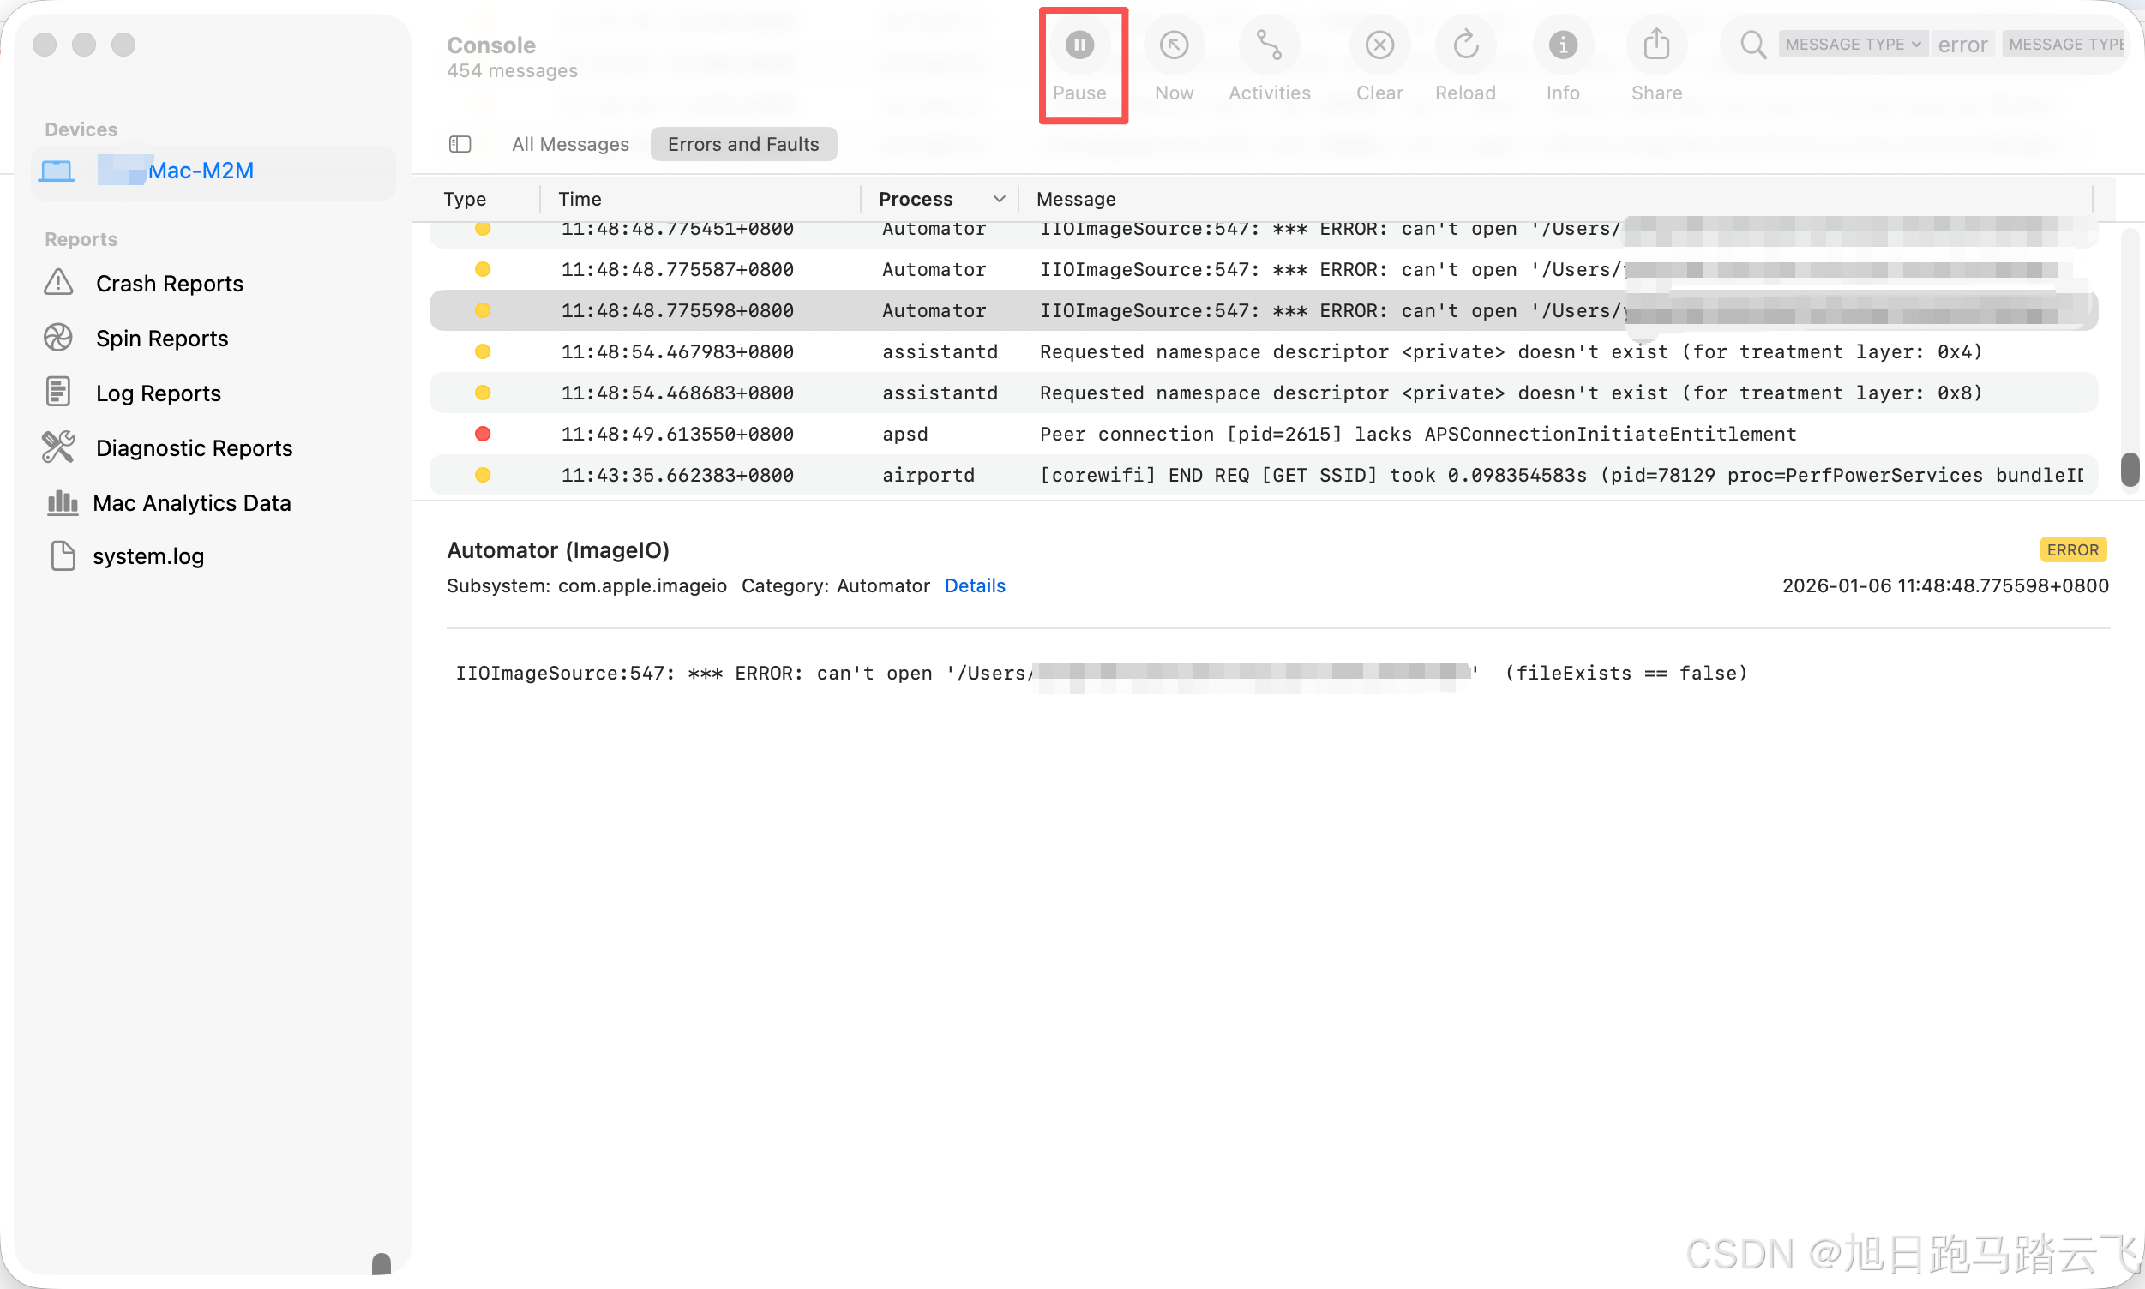This screenshot has height=1289, width=2145.
Task: Toggle the filter bar sidebar icon
Action: point(460,144)
